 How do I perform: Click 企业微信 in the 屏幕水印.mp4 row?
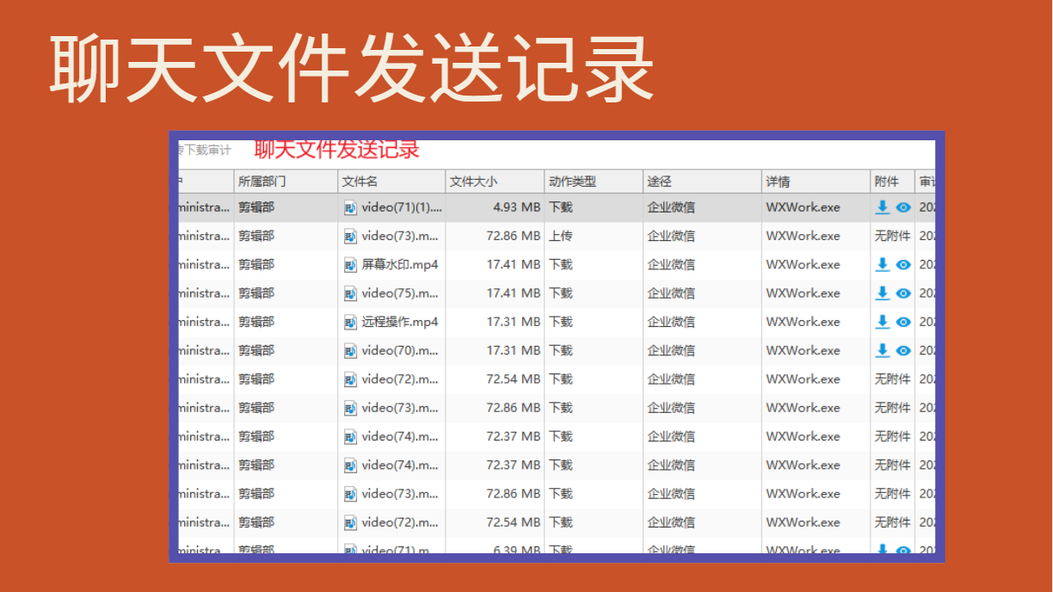click(671, 265)
